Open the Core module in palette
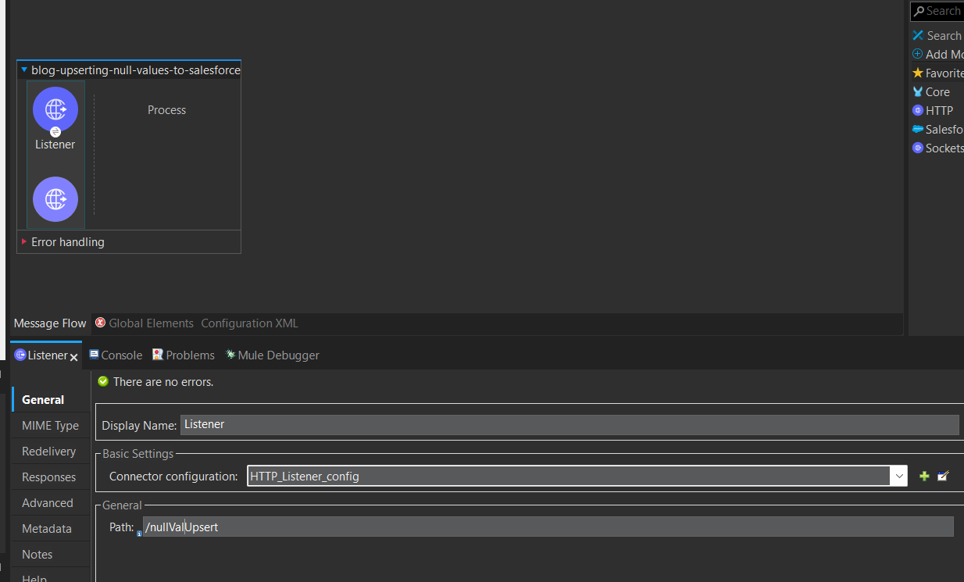The width and height of the screenshot is (964, 582). coord(937,91)
